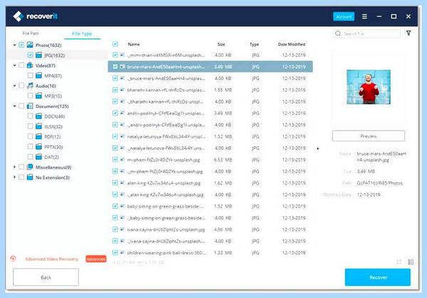The image size is (427, 298).
Task: Click image icon of children-wearing-pink file
Action: click(x=122, y=253)
